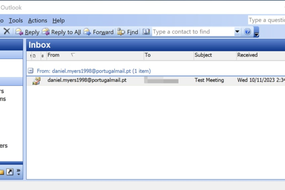Open Folder List icon in navigation pane
285x190 pixels.
tap(1, 171)
